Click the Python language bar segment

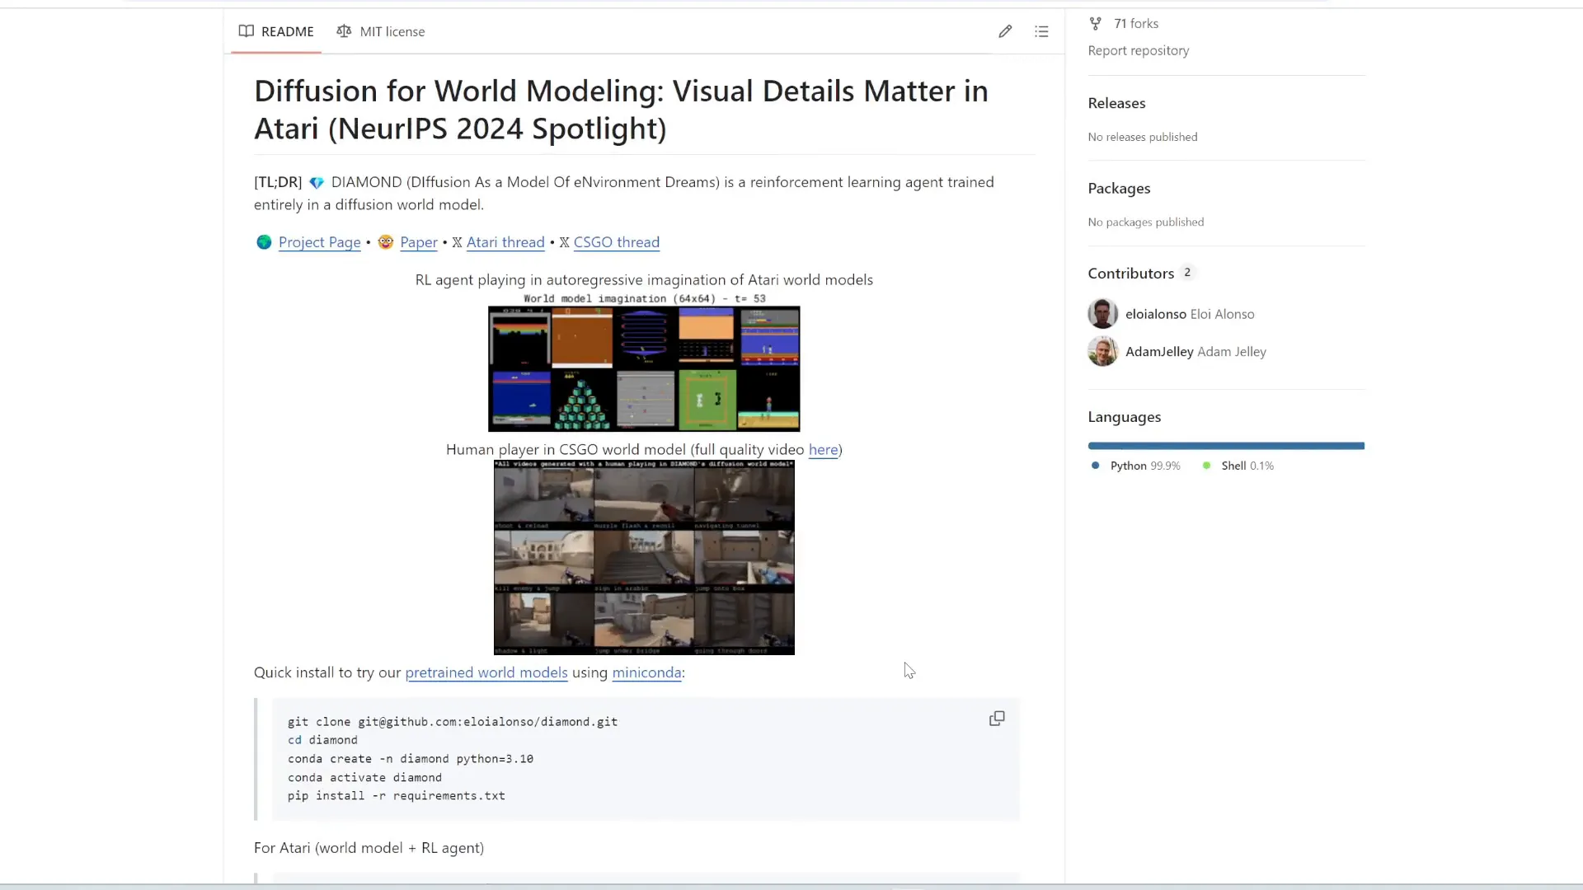pos(1225,446)
